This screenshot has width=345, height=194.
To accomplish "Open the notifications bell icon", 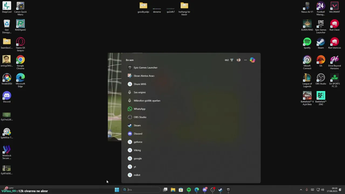I will [x=340, y=190].
